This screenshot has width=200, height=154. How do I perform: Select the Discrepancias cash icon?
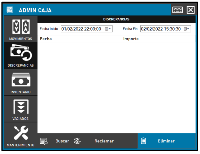21,53
